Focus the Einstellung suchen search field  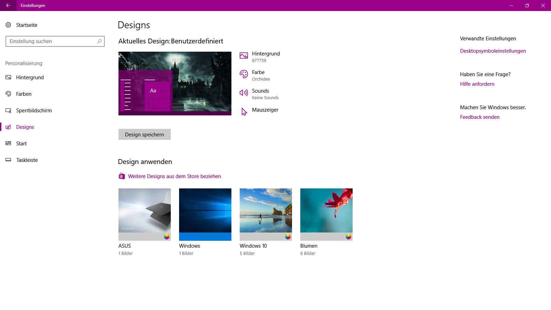click(51, 41)
